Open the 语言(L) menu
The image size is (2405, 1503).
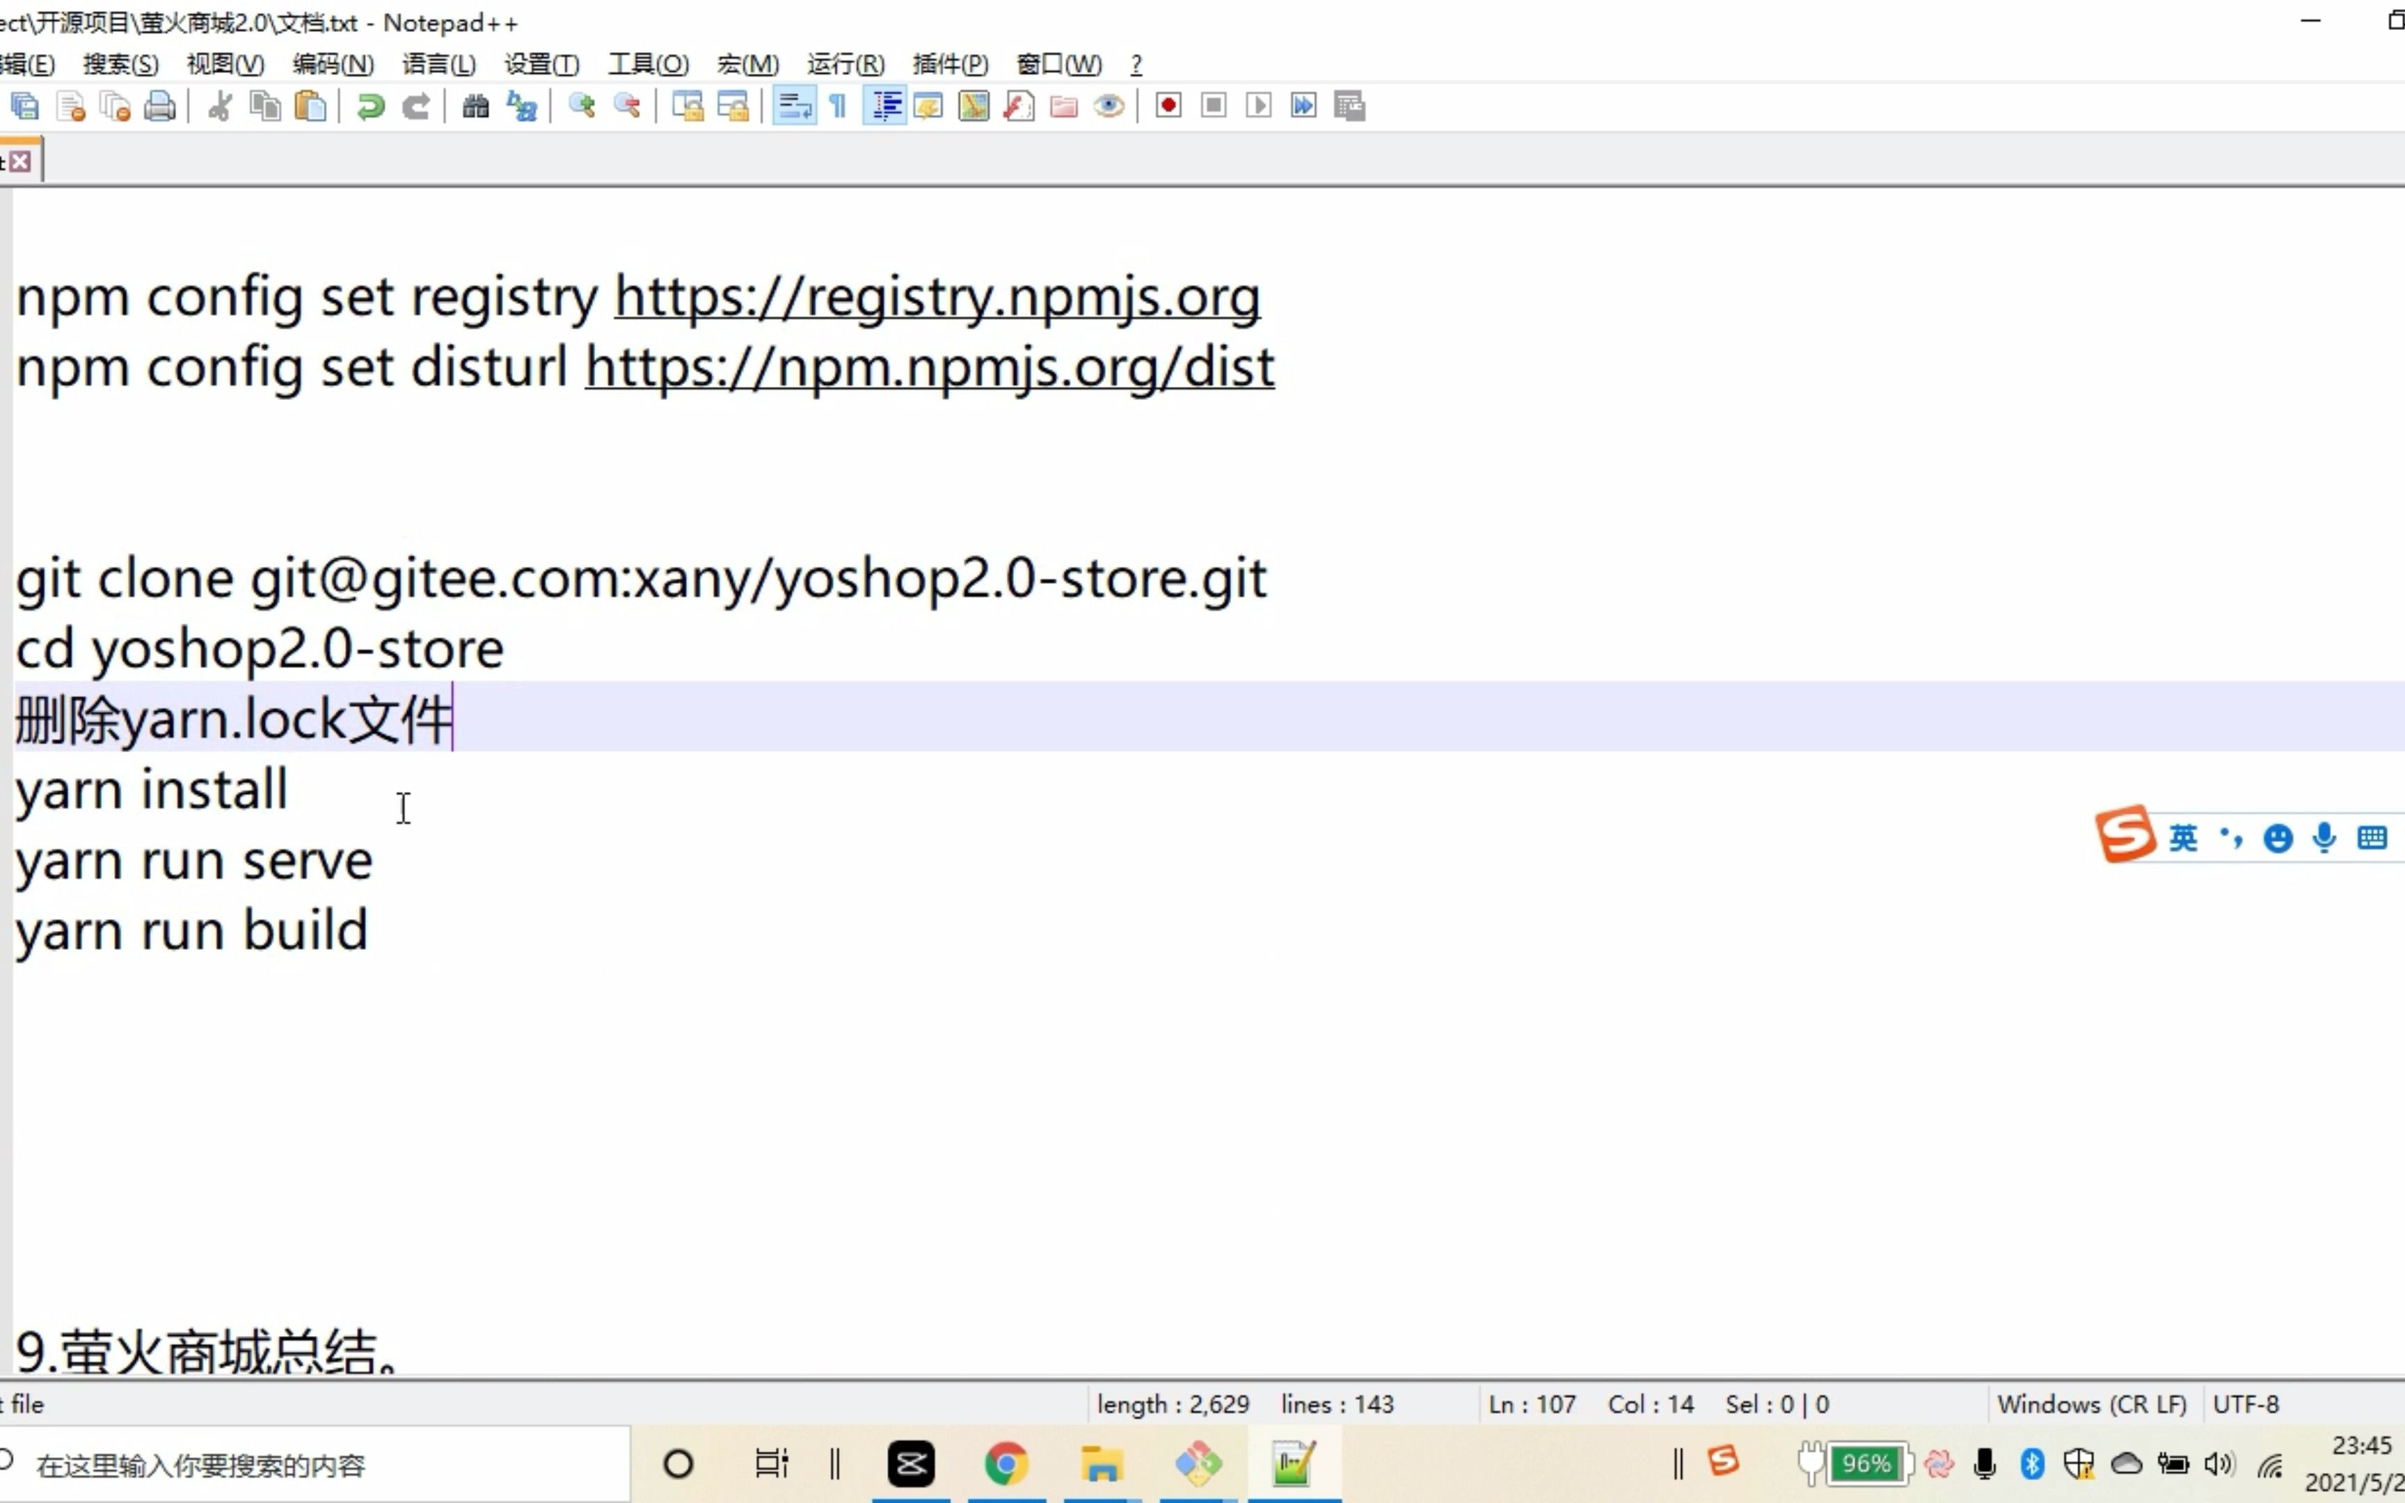pos(439,65)
